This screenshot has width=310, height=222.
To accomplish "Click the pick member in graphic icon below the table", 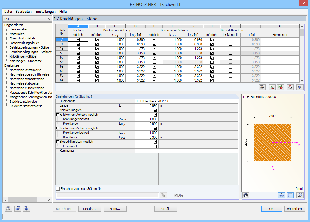I will (x=290, y=87).
